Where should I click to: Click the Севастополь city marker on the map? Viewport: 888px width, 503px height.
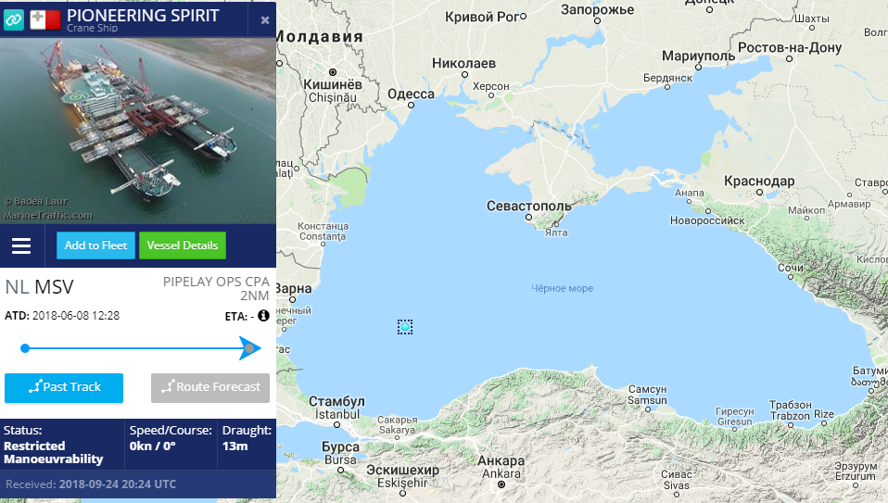click(528, 218)
